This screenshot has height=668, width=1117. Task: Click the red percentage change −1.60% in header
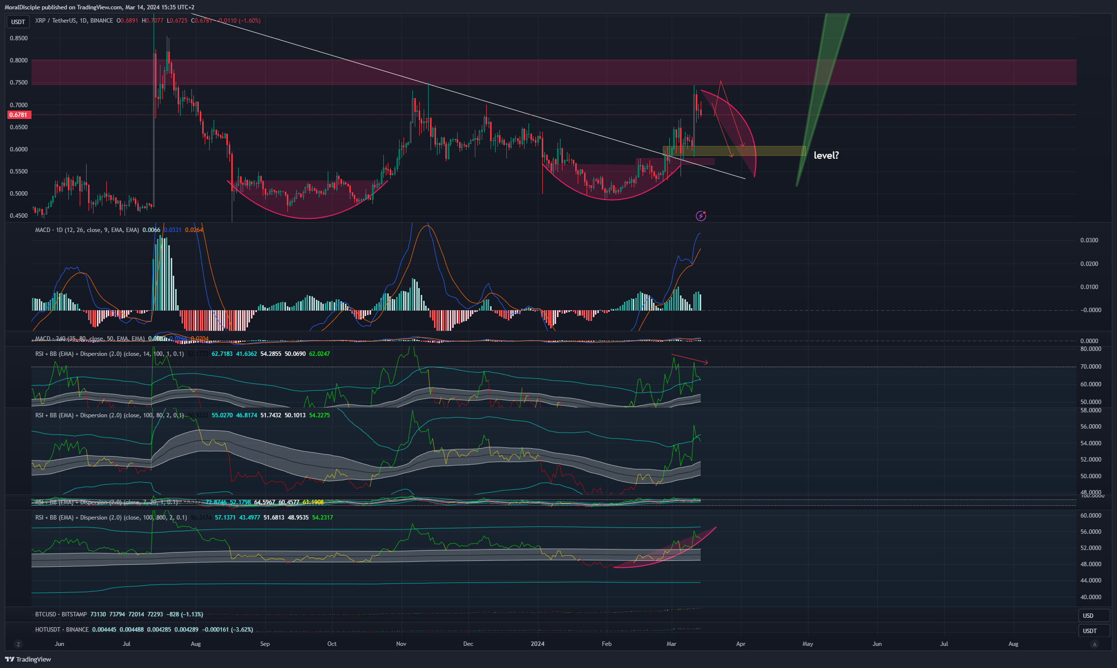pos(250,21)
